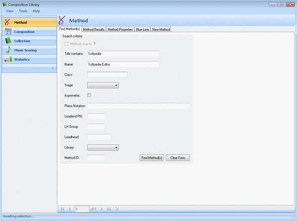This screenshot has width=297, height=221.
Task: Click the delete X icon in navigator
Action: (x=117, y=209)
